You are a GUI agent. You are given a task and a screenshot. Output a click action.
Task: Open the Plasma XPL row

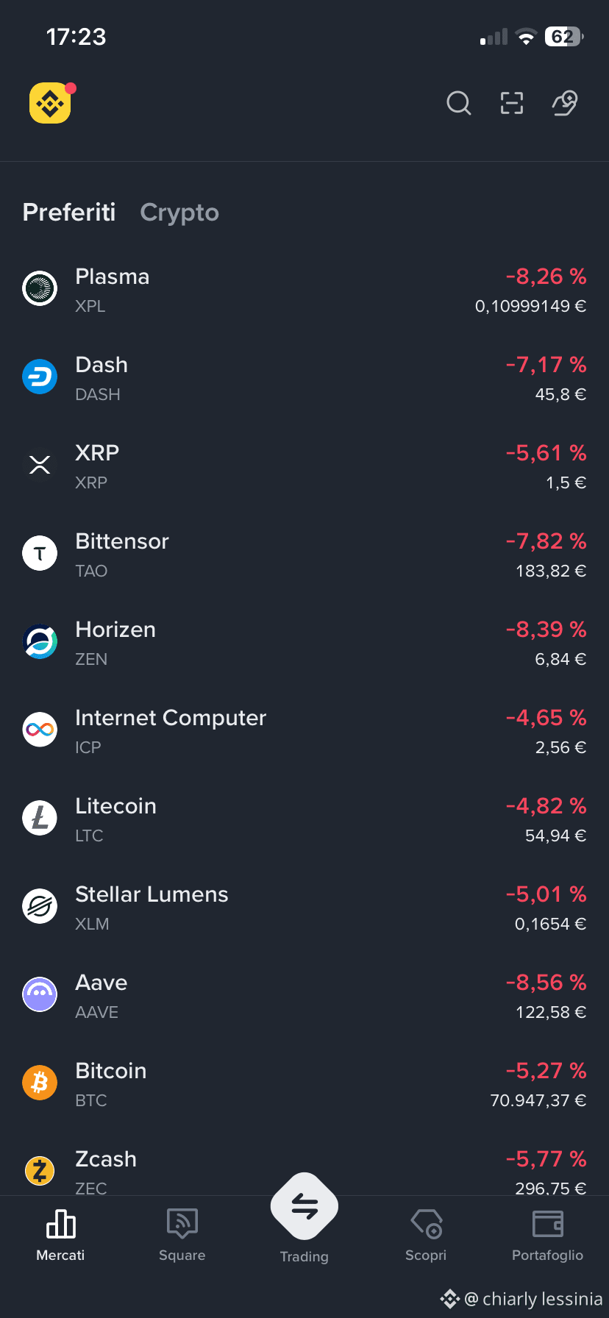pos(304,290)
